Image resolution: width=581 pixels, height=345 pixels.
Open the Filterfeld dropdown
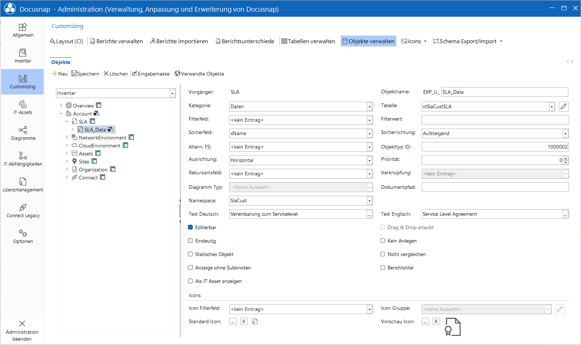(x=369, y=120)
